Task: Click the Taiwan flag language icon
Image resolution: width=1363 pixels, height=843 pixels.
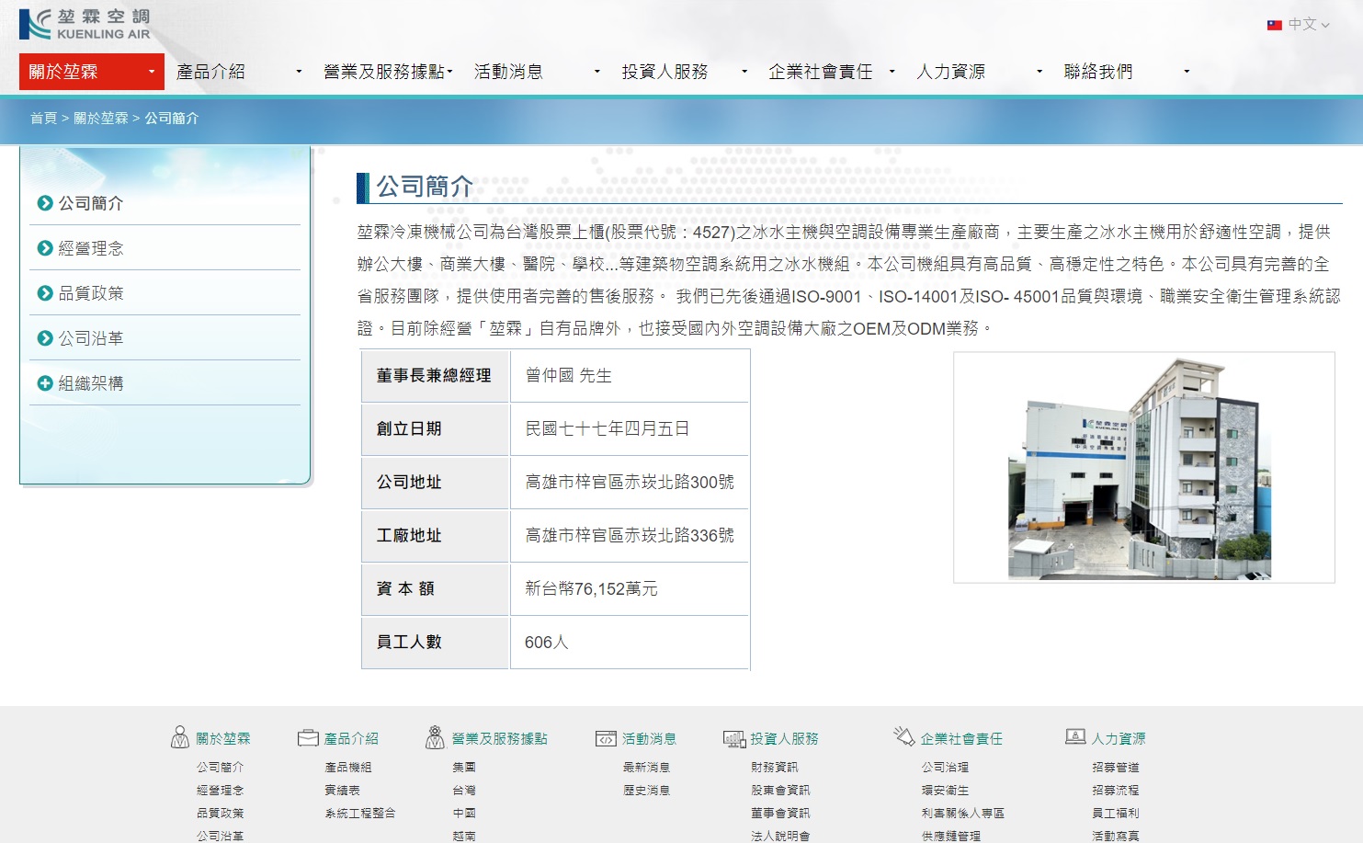Action: tap(1274, 25)
